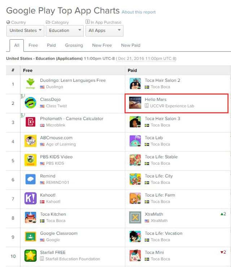The image size is (231, 267).
Task: Open the Category dropdown showing Education
Action: (x=65, y=31)
